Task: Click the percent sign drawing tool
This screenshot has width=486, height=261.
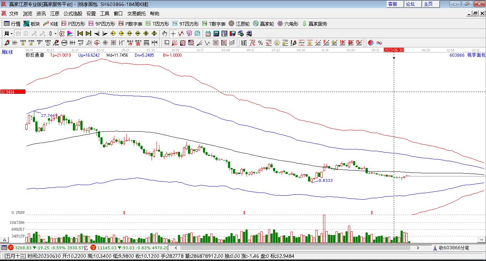Action: tap(261, 43)
